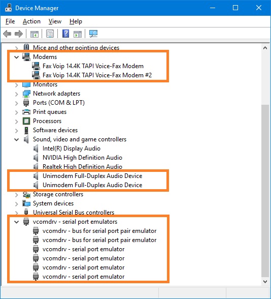
Task: Click the Show/Hide Action Pane icon
Action: click(78, 34)
